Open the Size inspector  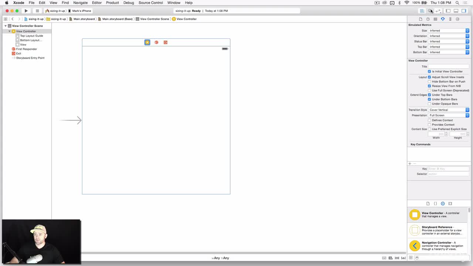450,19
